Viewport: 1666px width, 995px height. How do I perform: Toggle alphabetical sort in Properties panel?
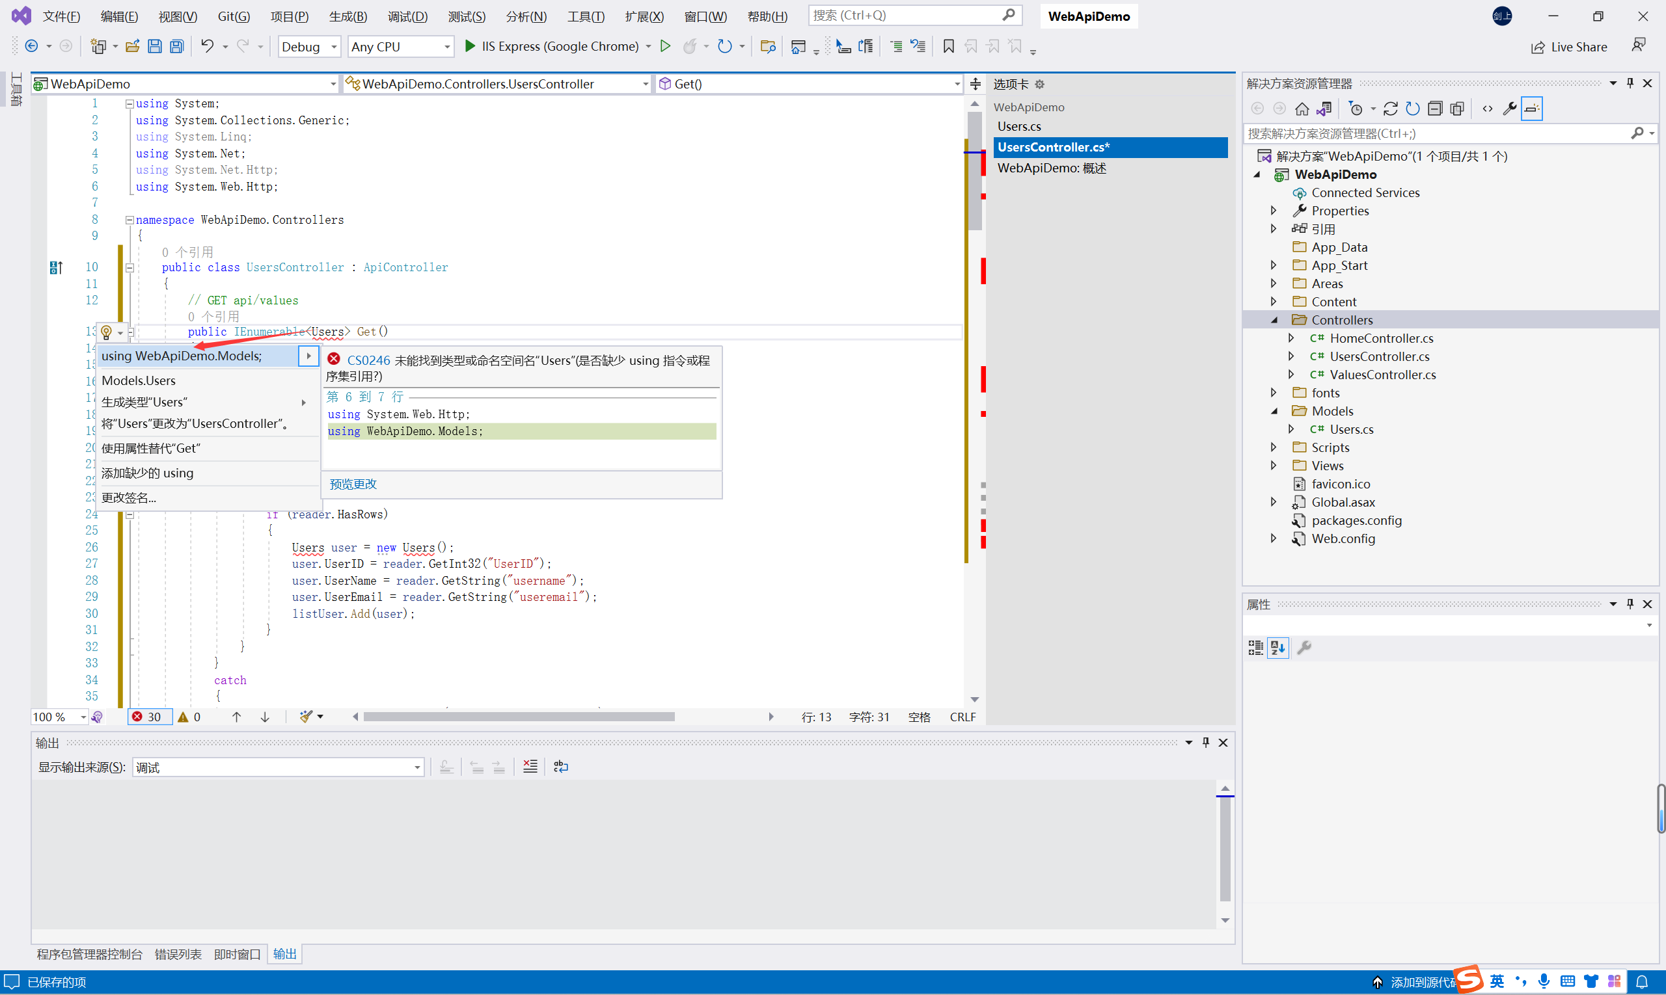1277,648
